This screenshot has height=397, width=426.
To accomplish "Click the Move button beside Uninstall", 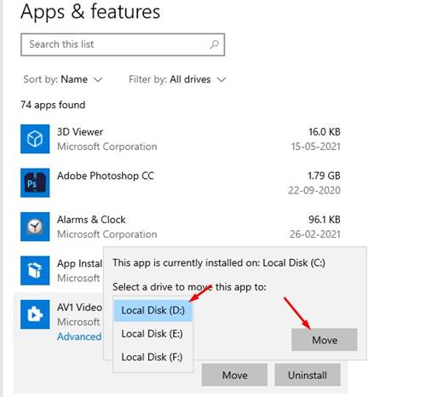I will tap(234, 375).
